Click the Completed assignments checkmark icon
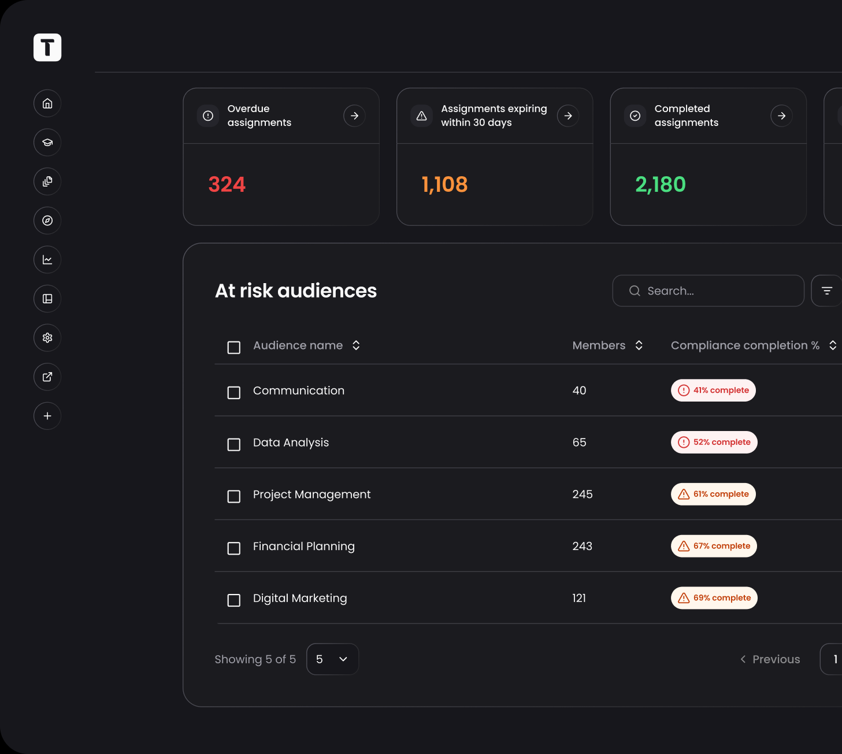842x754 pixels. (x=635, y=116)
